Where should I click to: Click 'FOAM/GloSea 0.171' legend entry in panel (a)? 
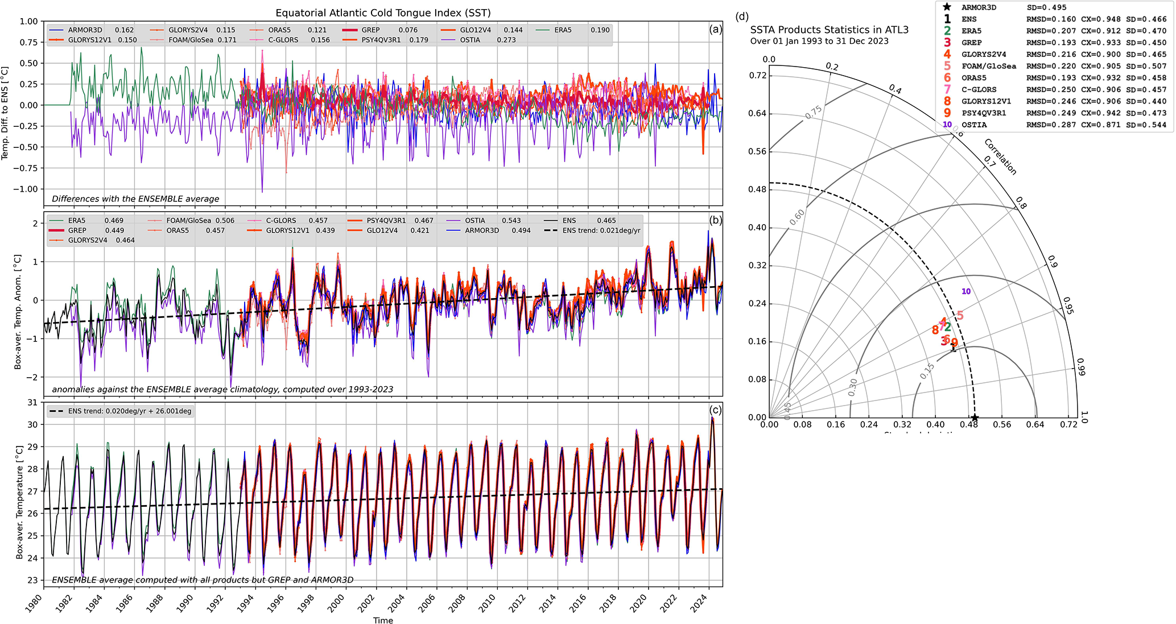[193, 40]
